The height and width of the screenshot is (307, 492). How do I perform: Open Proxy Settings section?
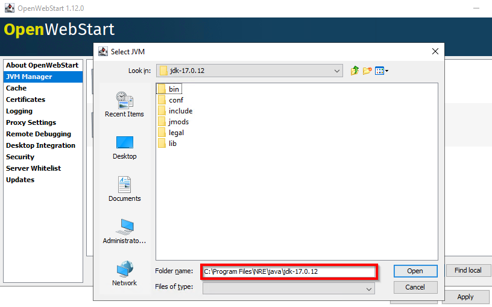pyautogui.click(x=43, y=122)
